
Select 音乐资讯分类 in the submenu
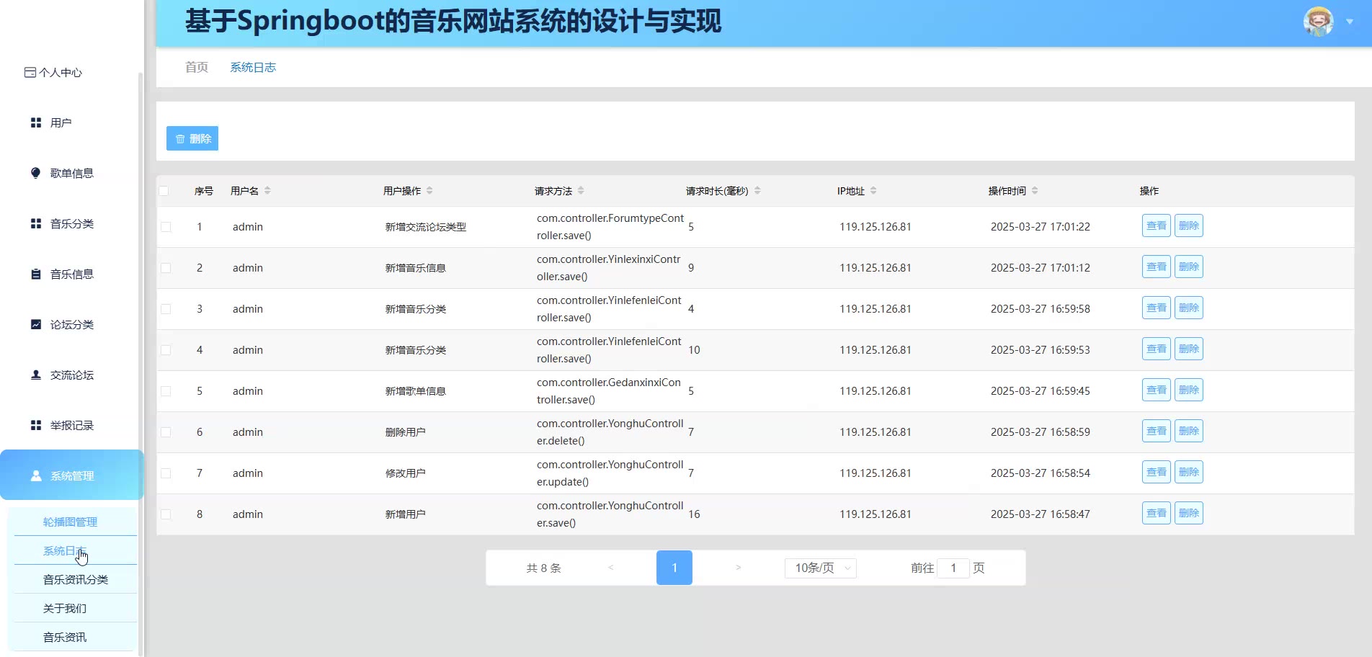[x=75, y=579]
